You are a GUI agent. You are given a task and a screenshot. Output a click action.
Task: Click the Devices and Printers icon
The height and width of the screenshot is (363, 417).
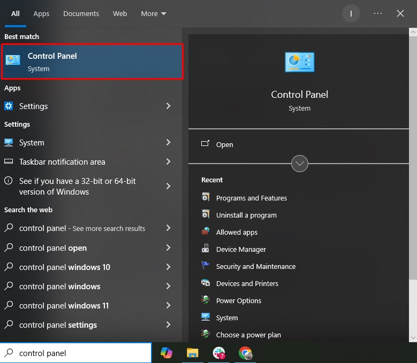[x=206, y=282]
